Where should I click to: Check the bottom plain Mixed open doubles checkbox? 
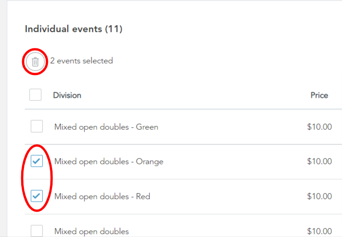click(x=37, y=231)
